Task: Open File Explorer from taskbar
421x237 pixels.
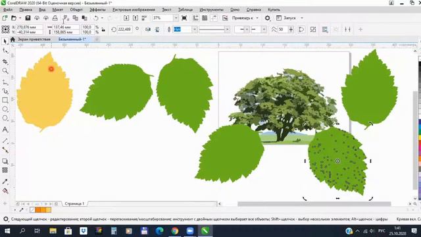Action: click(53, 231)
